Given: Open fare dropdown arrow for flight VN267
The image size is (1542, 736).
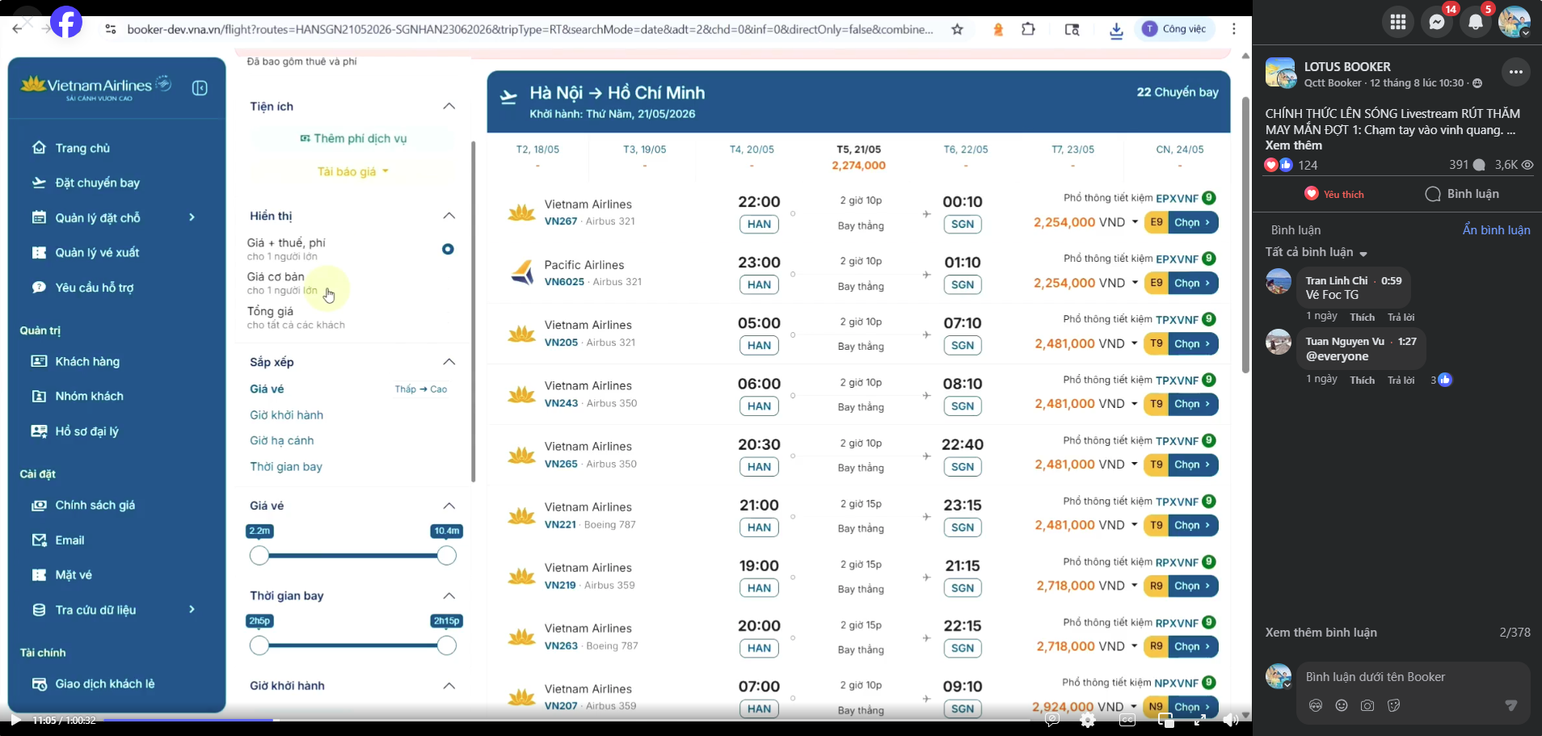Looking at the screenshot, I should tap(1135, 222).
